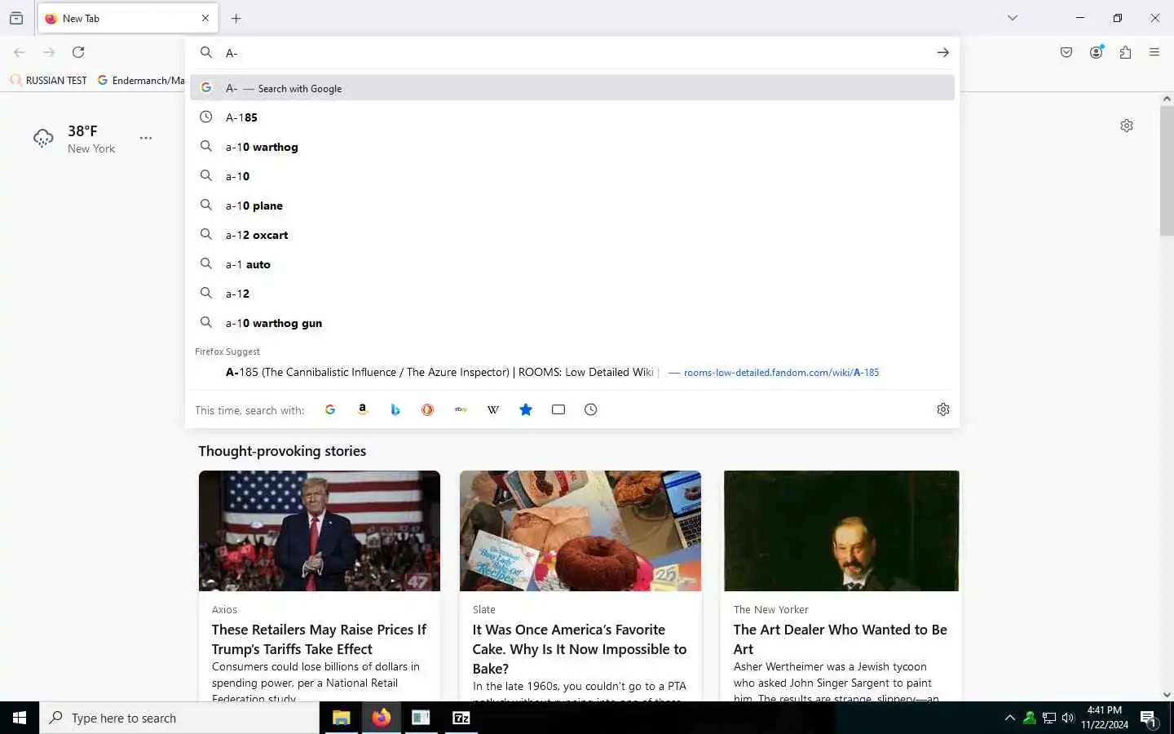
Task: Click the Firefox taskbar icon
Action: [382, 718]
